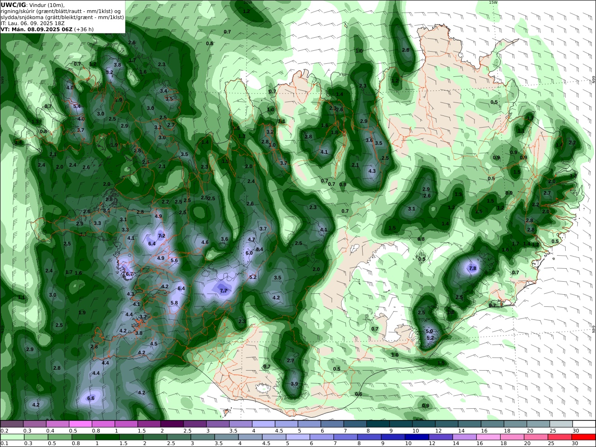Click the 6.0 precipitation value on map
This screenshot has width=596, height=447.
pyautogui.click(x=249, y=253)
